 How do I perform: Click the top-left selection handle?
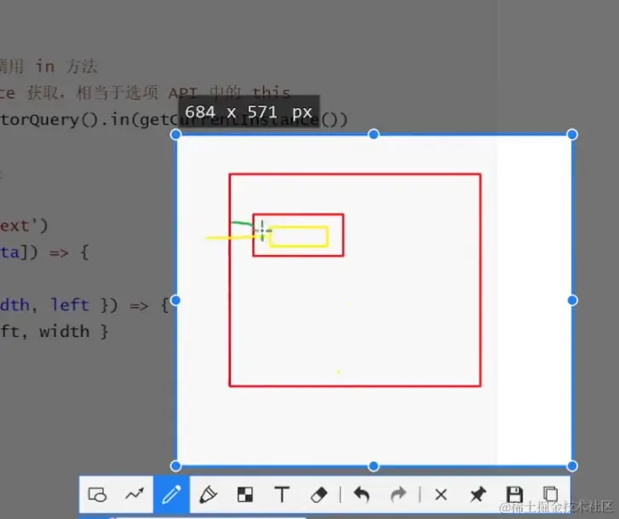(x=175, y=134)
